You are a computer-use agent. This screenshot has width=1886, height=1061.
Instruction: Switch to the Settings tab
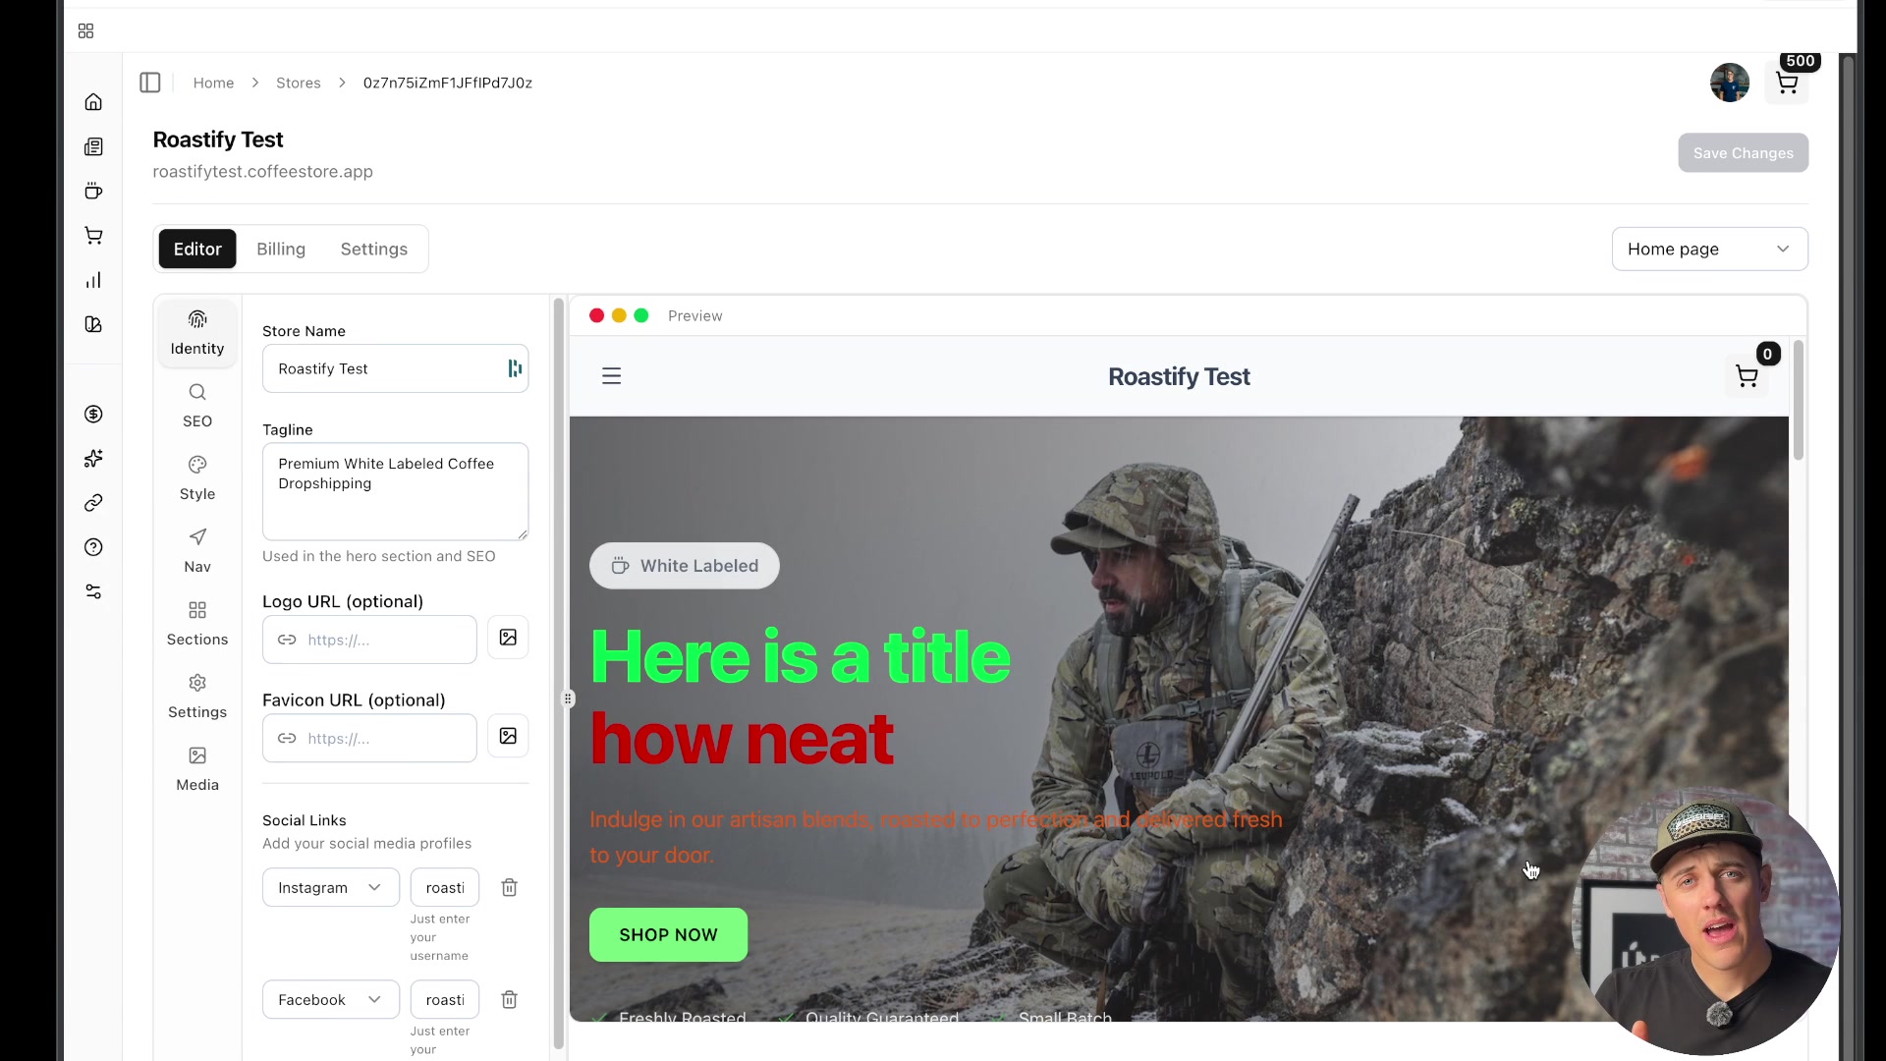373,249
